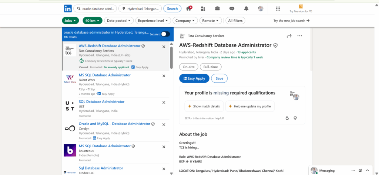Dismiss the Frodoe LLC Sql listing
Viewport: 379px width, 175px height.
[x=164, y=169]
